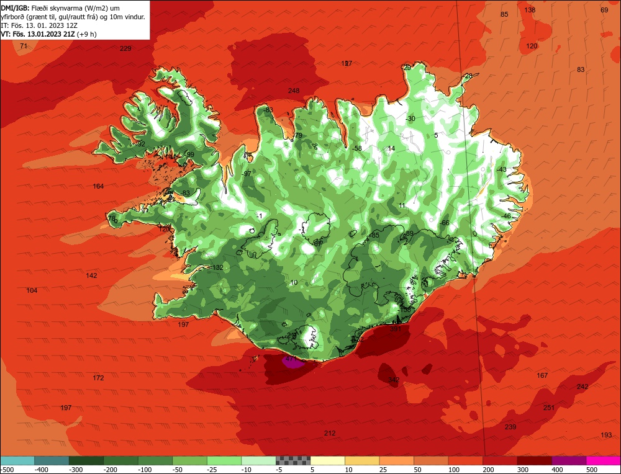Click the map value '212'

point(330,433)
